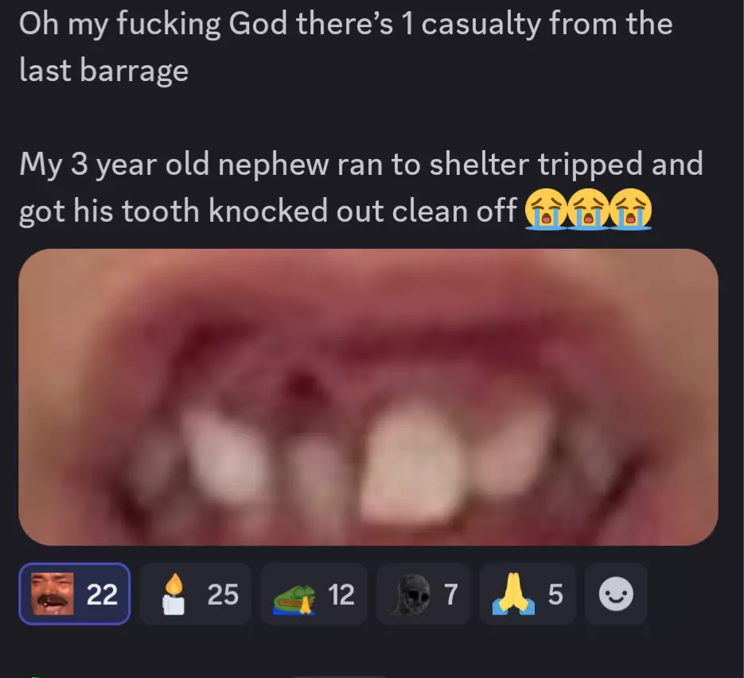
Task: Add a candle reaction to the message
Action: click(196, 594)
